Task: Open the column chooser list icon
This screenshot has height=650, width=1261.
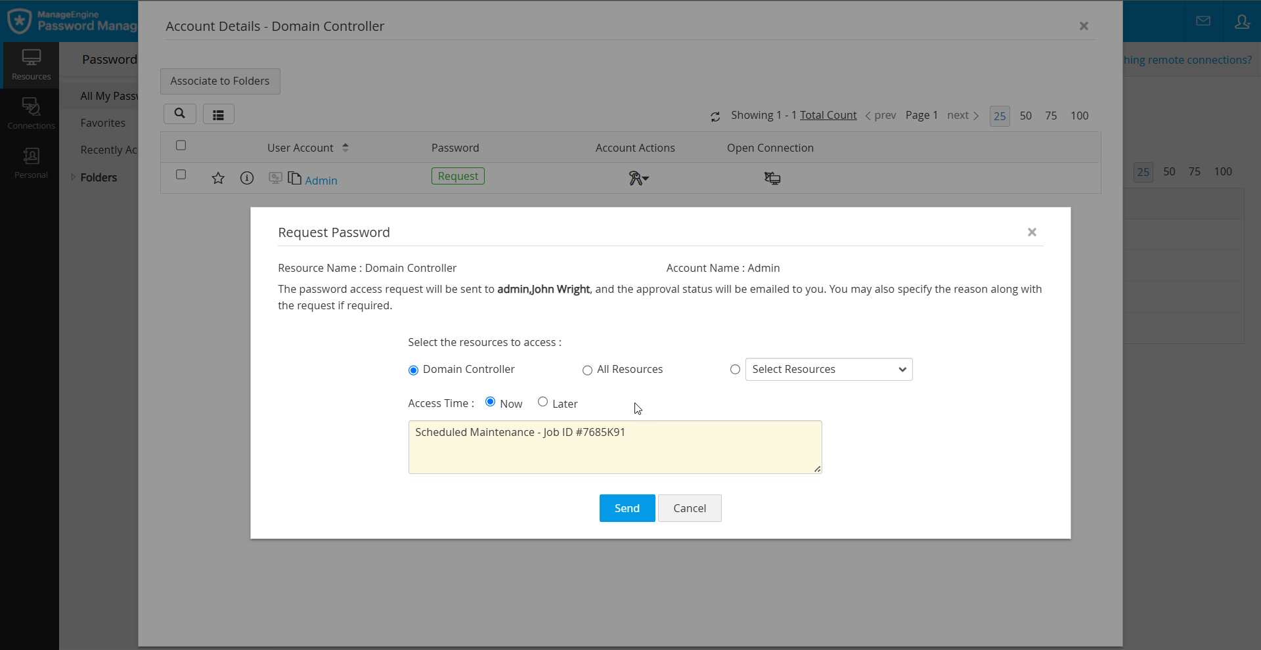Action: pos(218,115)
